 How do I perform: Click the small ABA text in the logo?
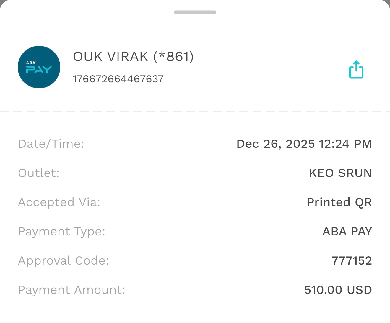click(31, 63)
